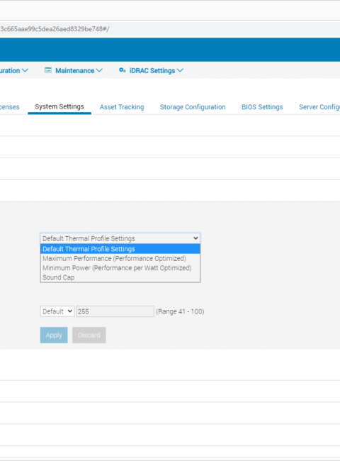The width and height of the screenshot is (340, 461).
Task: Open the Storage Configuration tab
Action: (193, 107)
